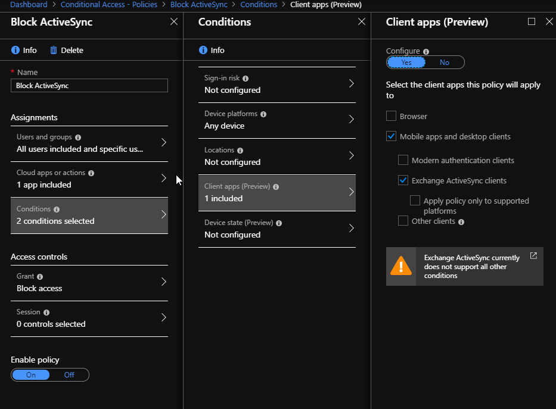
Task: Check the Other clients checkbox
Action: (x=403, y=221)
